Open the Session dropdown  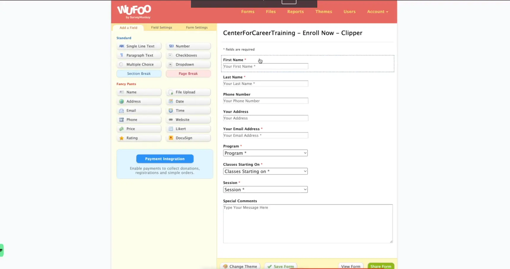click(x=265, y=190)
